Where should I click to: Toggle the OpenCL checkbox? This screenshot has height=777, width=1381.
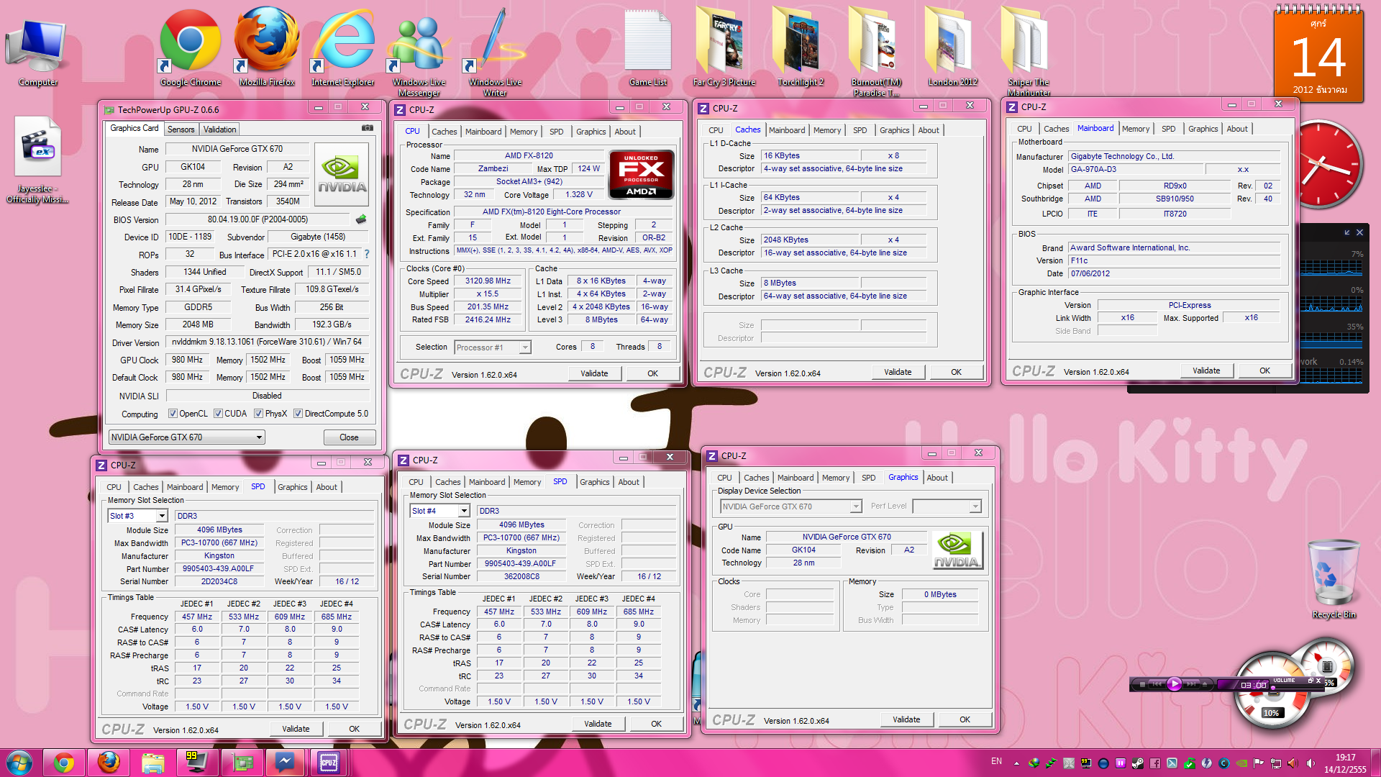(x=173, y=414)
